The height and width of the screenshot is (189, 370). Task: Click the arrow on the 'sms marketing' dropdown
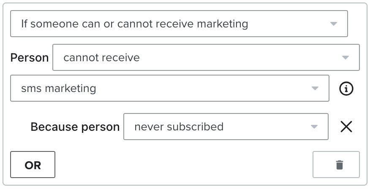[315, 89]
